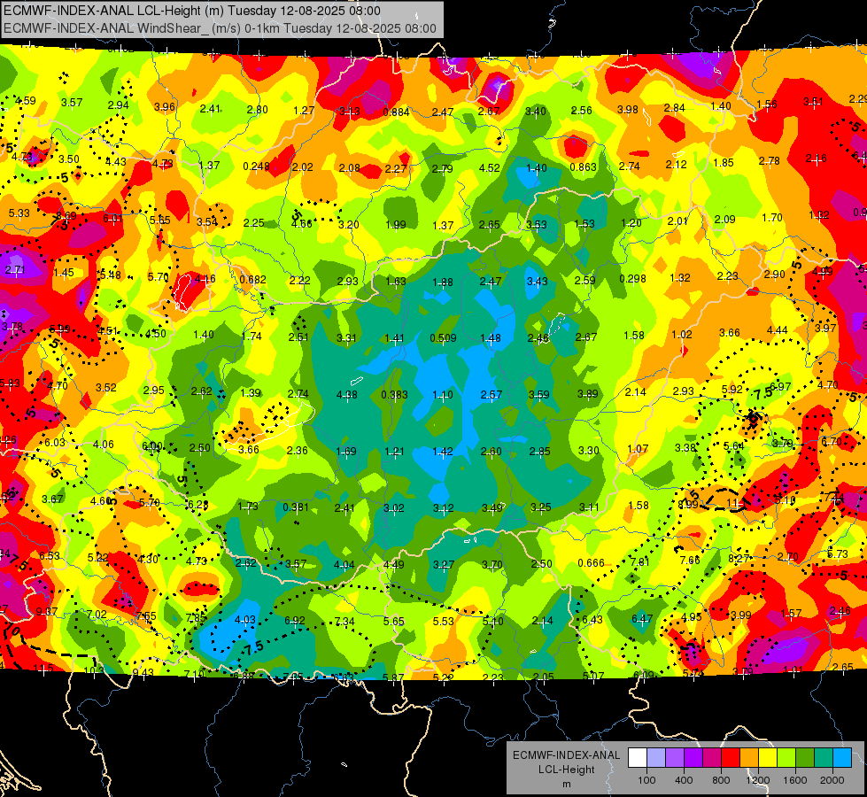The height and width of the screenshot is (797, 867).
Task: Click the WindShear 0-1km title line
Action: [x=220, y=28]
